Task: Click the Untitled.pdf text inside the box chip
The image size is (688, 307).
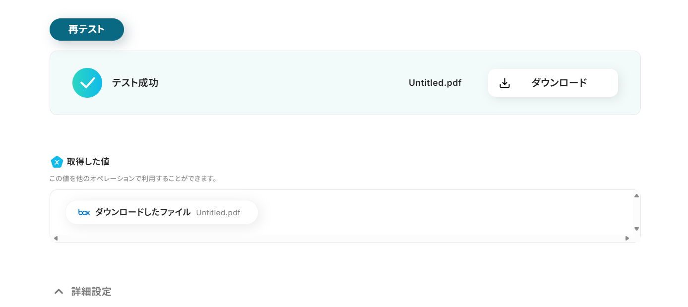Action: coord(218,213)
